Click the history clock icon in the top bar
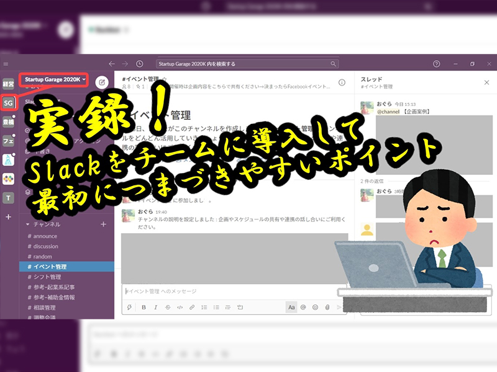 pyautogui.click(x=140, y=63)
